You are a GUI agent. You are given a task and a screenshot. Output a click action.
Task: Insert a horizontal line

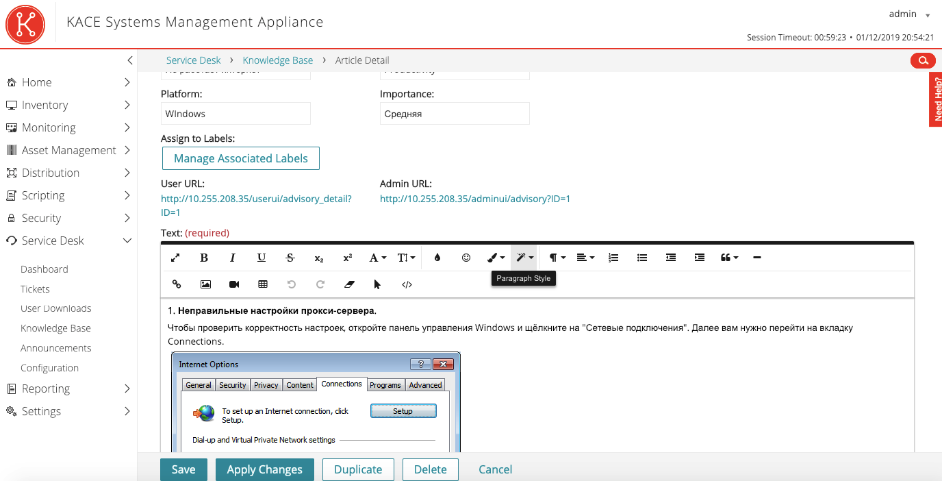coord(757,258)
